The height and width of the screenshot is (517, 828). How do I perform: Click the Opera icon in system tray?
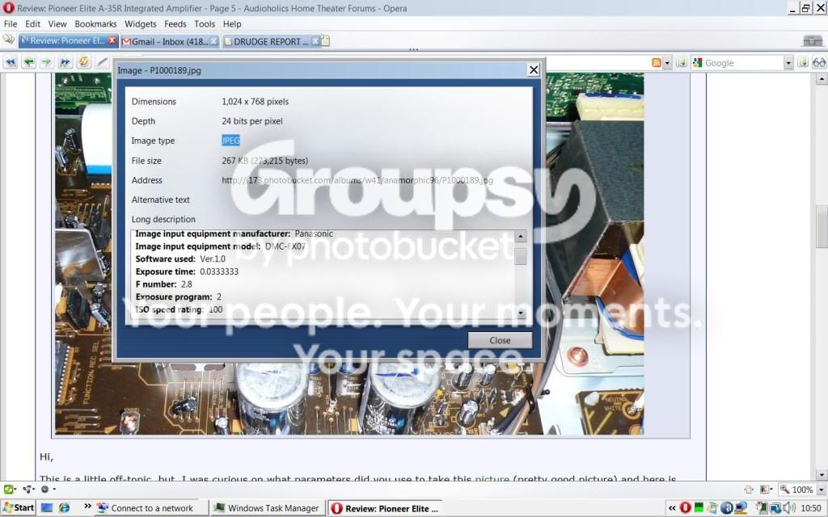(x=685, y=508)
